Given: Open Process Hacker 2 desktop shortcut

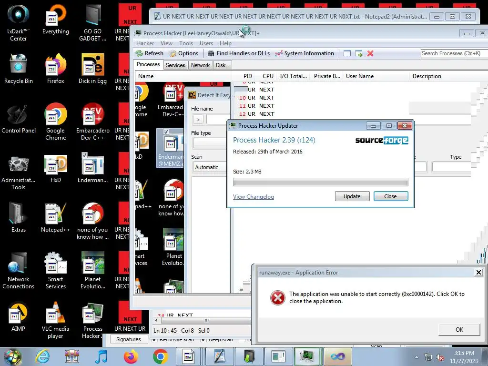Looking at the screenshot, I should [x=92, y=320].
